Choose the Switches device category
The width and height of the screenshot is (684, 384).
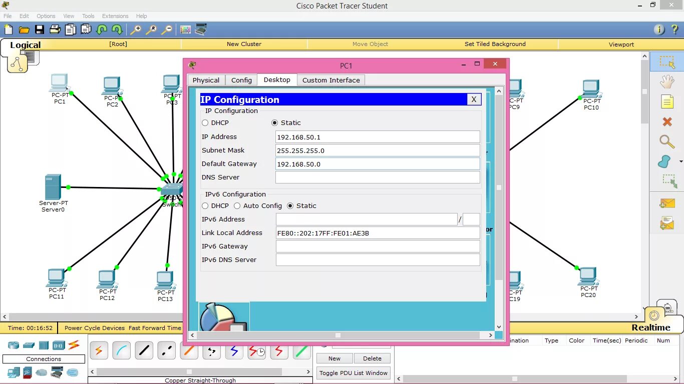(x=29, y=345)
